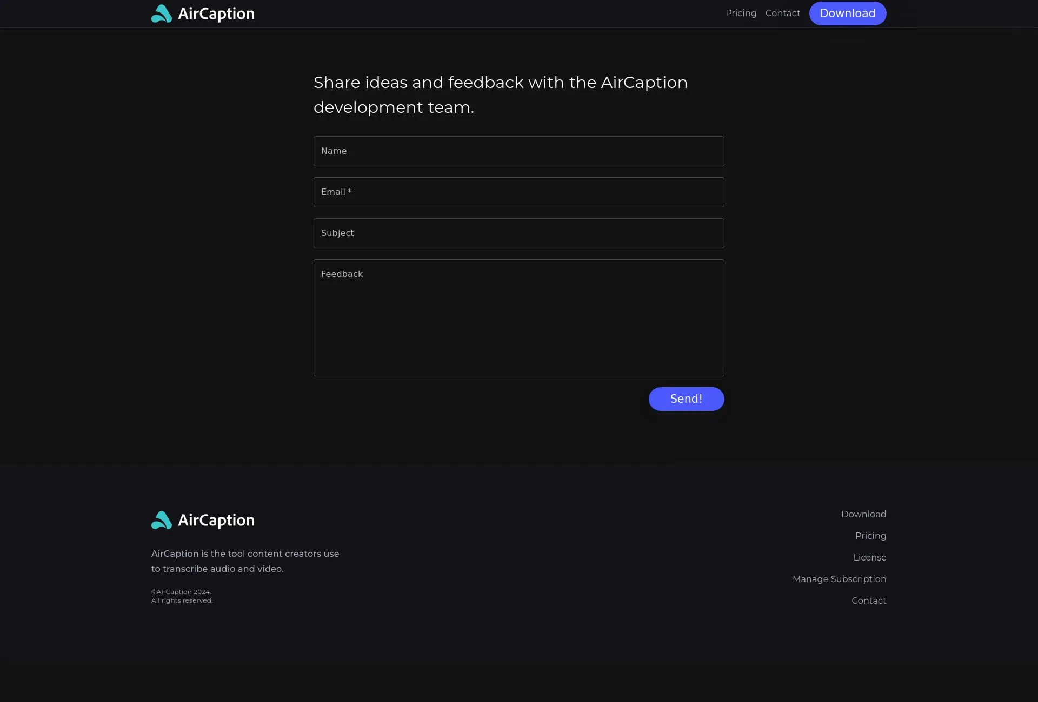Click inside the Feedback text area

coord(518,318)
